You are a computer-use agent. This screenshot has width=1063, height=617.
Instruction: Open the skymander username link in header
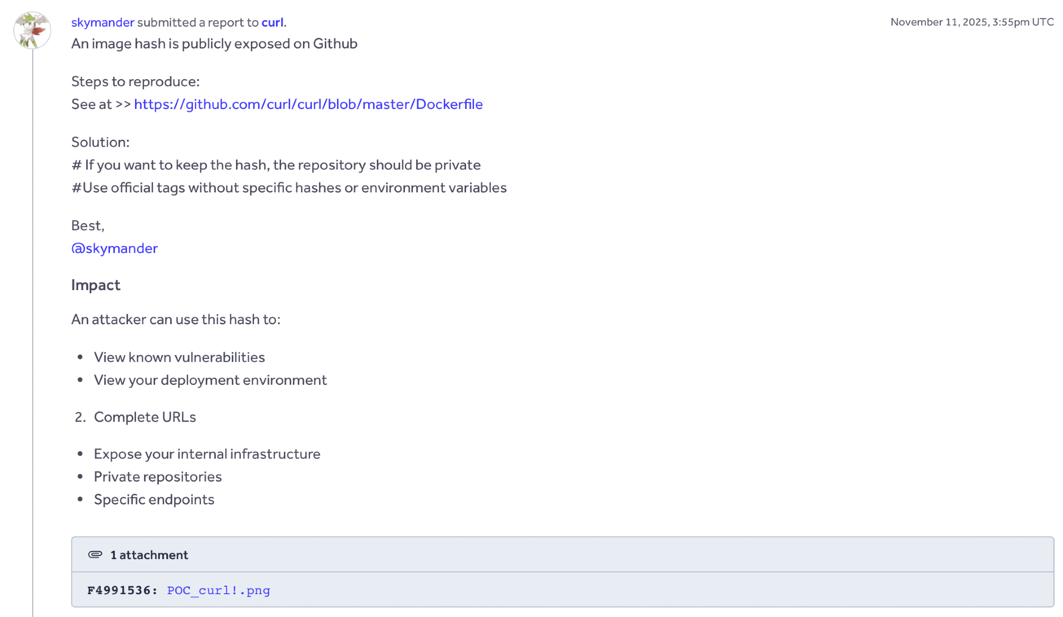103,22
